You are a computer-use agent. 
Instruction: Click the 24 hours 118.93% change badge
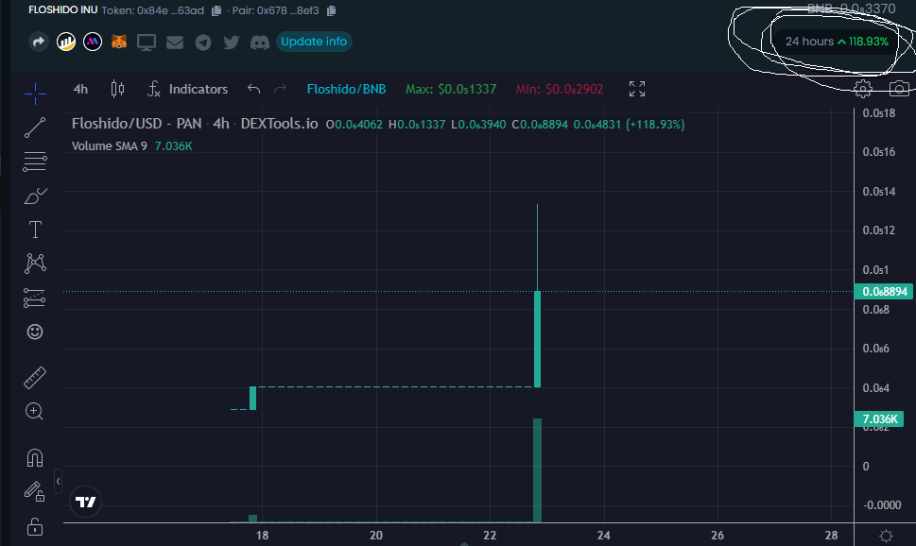tap(837, 42)
